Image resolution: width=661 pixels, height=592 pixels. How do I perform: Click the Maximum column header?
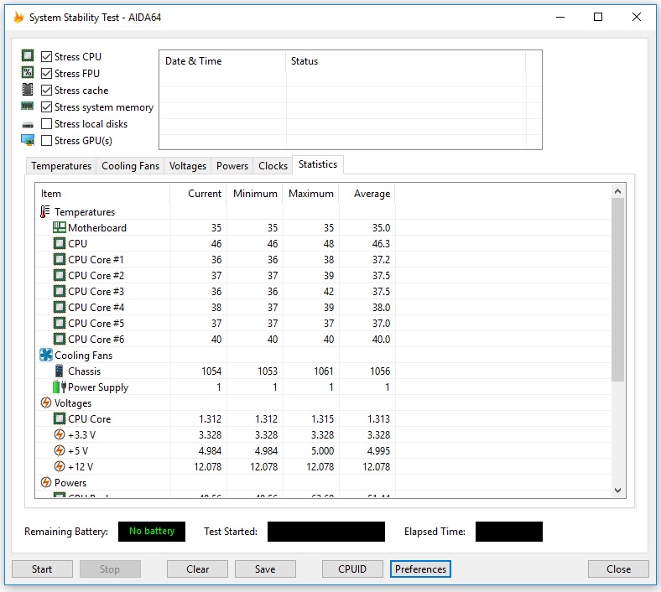pos(310,194)
